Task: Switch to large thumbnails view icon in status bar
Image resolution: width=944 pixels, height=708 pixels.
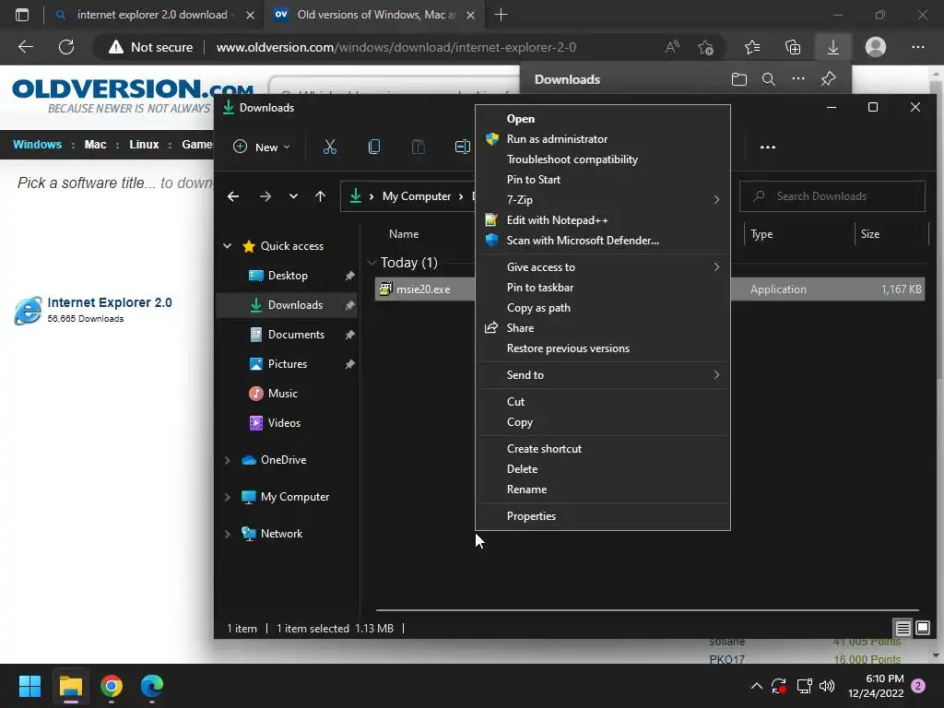Action: 922,629
